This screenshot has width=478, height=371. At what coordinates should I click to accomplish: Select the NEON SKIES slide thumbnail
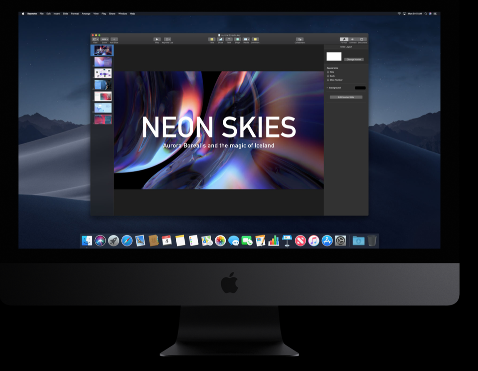103,50
